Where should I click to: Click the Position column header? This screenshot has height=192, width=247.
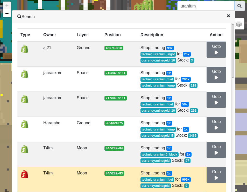click(x=112, y=35)
